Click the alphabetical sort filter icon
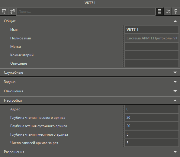 pos(4,11)
